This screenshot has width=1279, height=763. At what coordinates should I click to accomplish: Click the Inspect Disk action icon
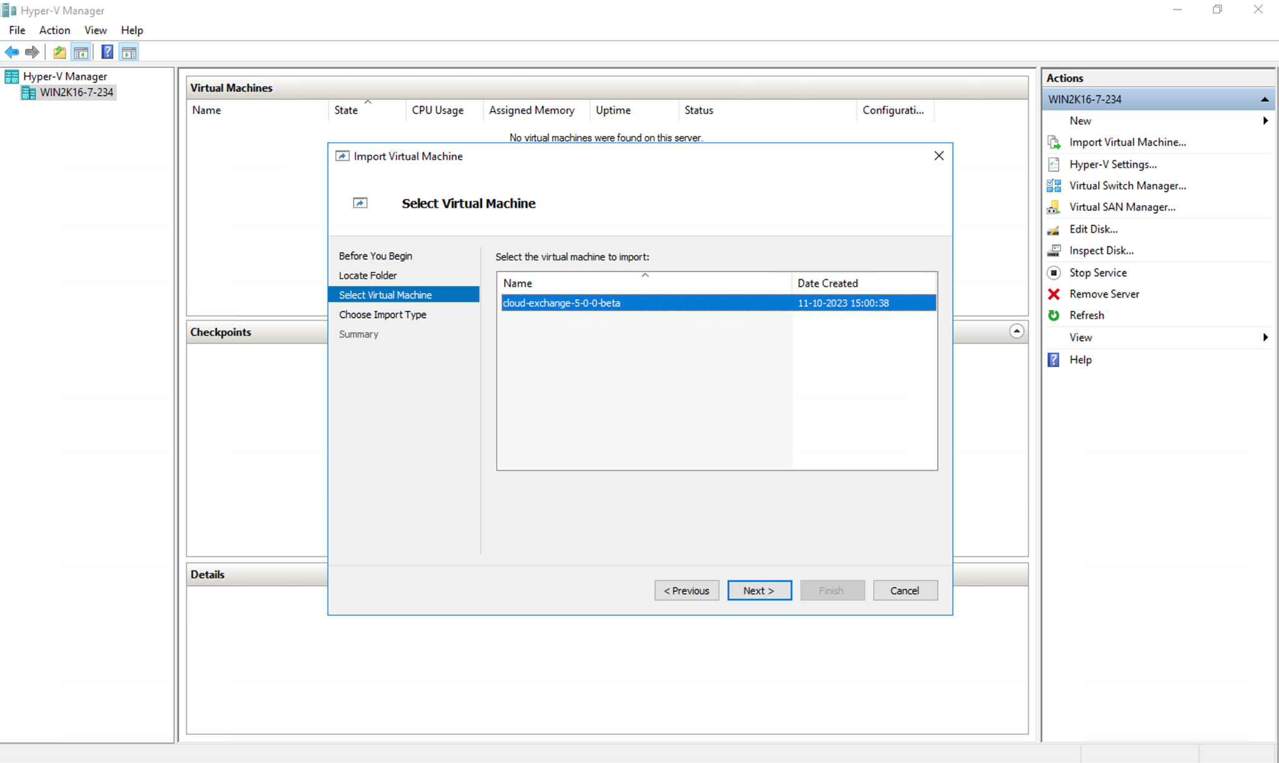(x=1054, y=250)
